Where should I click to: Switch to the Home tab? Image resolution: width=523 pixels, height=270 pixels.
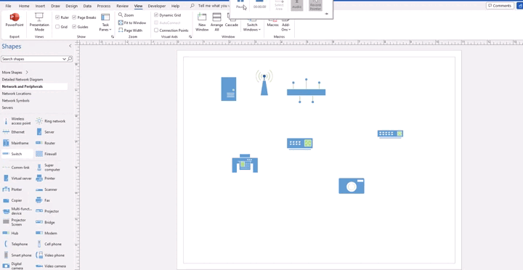coord(24,6)
